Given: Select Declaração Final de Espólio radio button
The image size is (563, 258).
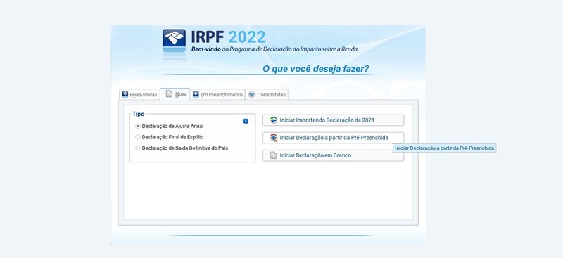Looking at the screenshot, I should (x=138, y=137).
